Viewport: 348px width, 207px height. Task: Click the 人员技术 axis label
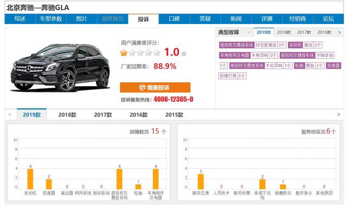point(221,193)
